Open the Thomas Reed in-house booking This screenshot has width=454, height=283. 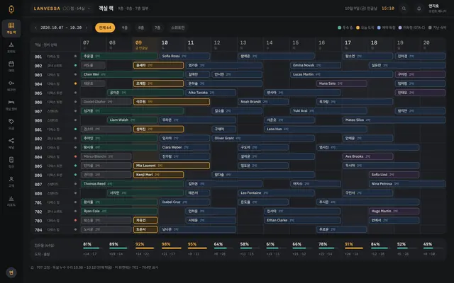(133, 184)
